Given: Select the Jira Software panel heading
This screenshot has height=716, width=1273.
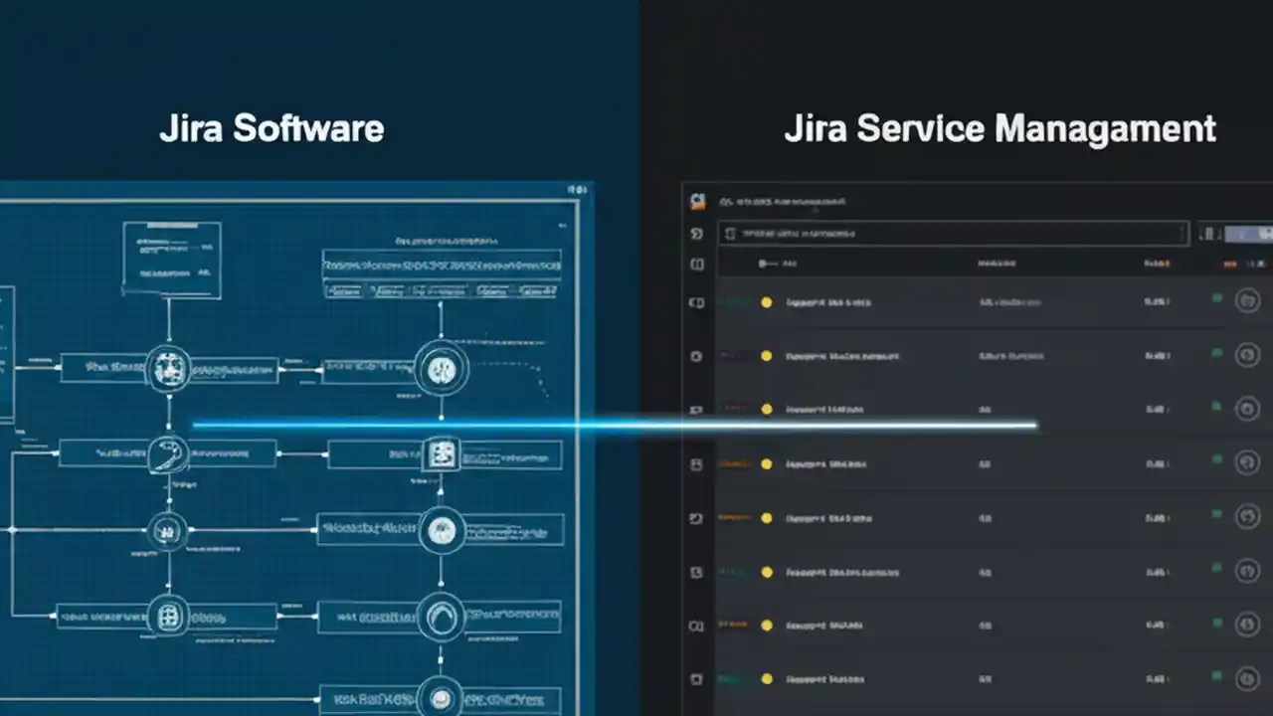Looking at the screenshot, I should pyautogui.click(x=271, y=127).
